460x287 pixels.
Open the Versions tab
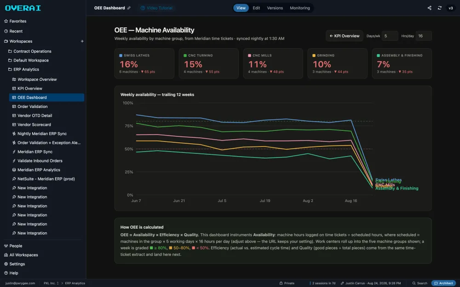275,8
